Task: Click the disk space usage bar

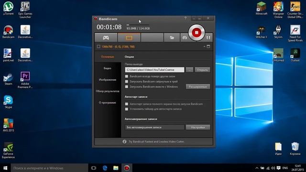Action: point(138,25)
